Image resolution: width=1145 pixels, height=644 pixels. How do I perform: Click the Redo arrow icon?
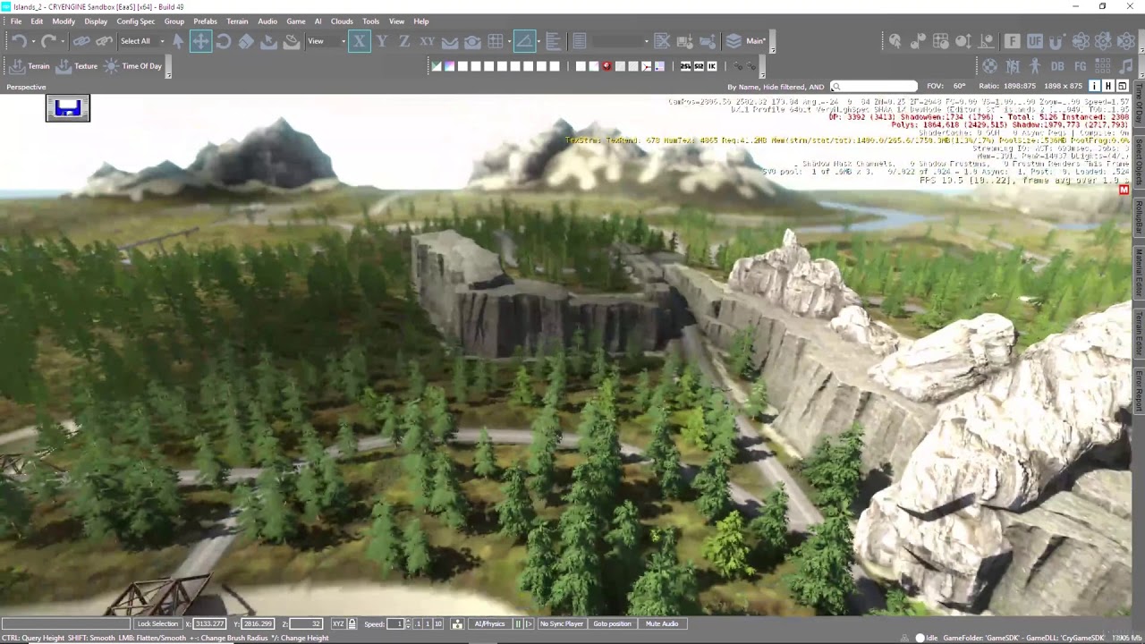48,41
